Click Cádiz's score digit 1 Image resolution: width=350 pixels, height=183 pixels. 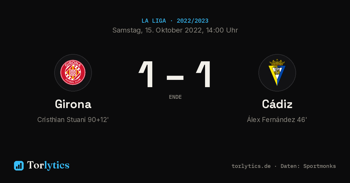[x=203, y=74]
